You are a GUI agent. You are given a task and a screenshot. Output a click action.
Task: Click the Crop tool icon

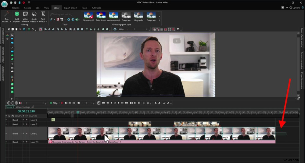coord(62,19)
